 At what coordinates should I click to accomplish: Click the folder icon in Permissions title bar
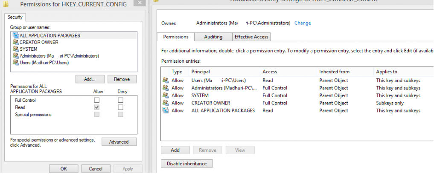[x=6, y=4]
